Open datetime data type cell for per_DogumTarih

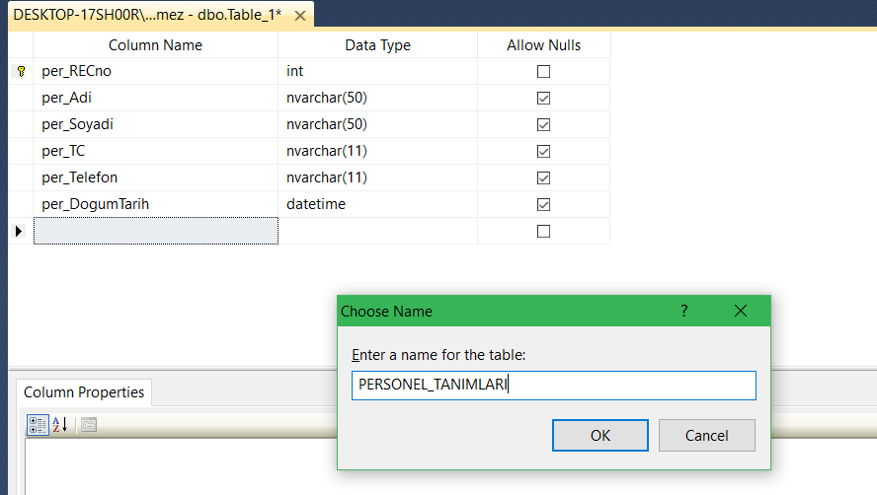[377, 205]
